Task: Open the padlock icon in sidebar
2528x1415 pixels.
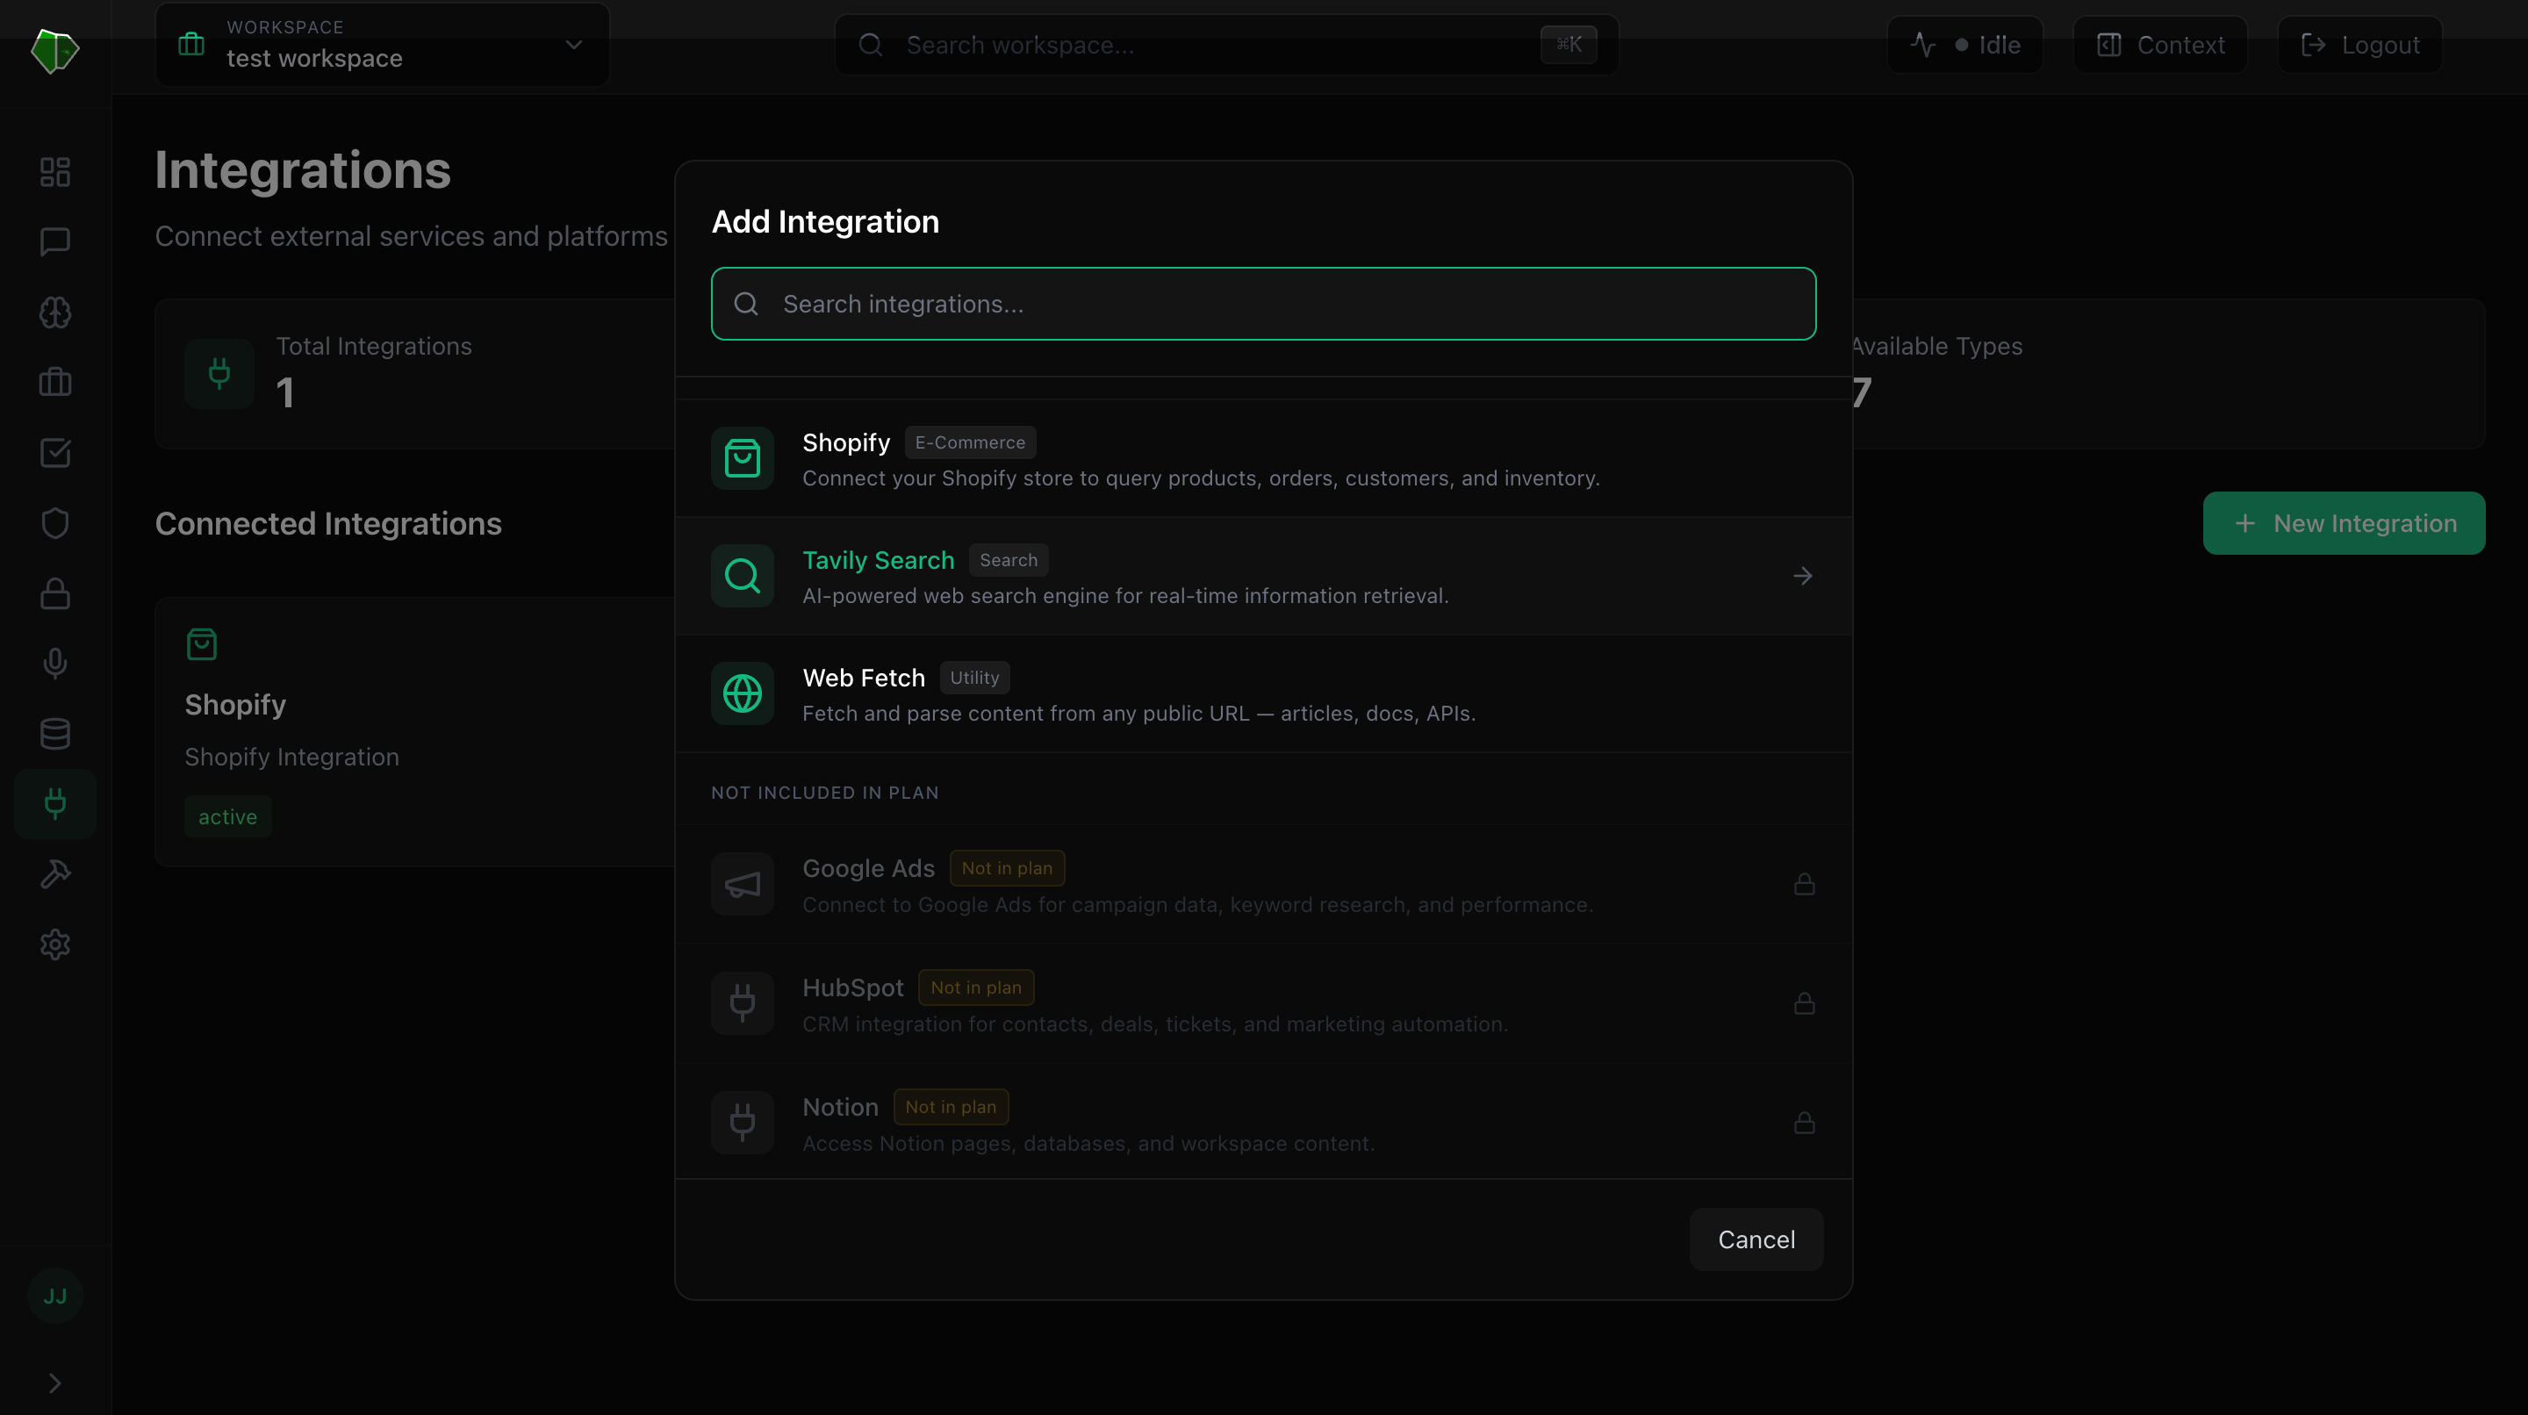Action: (x=55, y=593)
